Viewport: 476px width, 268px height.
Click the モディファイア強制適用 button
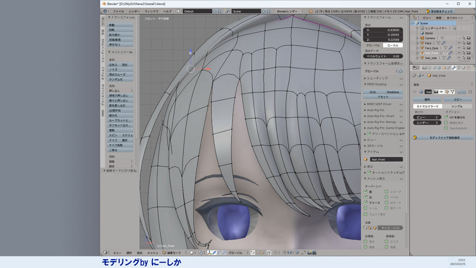(x=442, y=137)
